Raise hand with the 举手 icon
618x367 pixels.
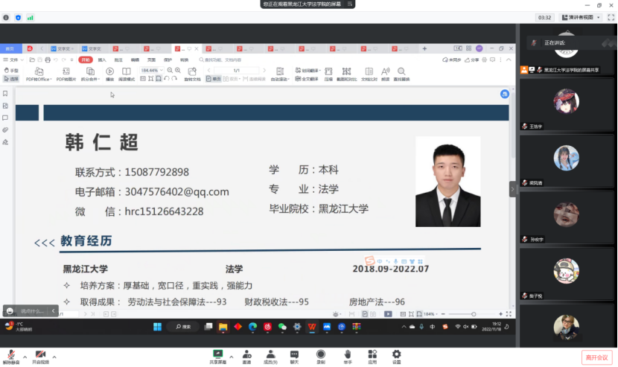pyautogui.click(x=347, y=356)
